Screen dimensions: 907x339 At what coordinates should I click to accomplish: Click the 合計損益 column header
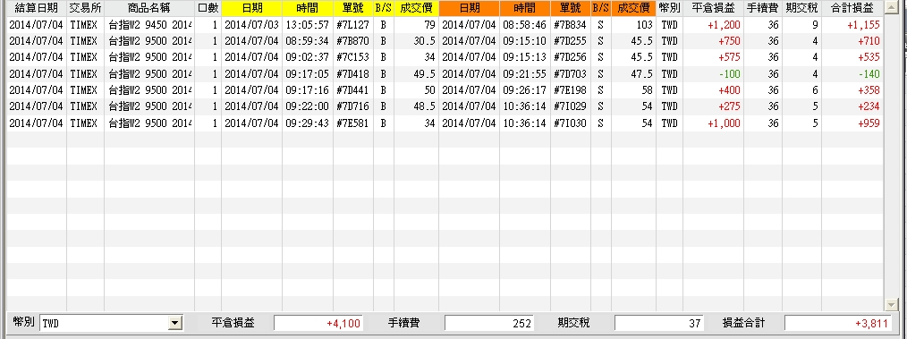coord(852,8)
